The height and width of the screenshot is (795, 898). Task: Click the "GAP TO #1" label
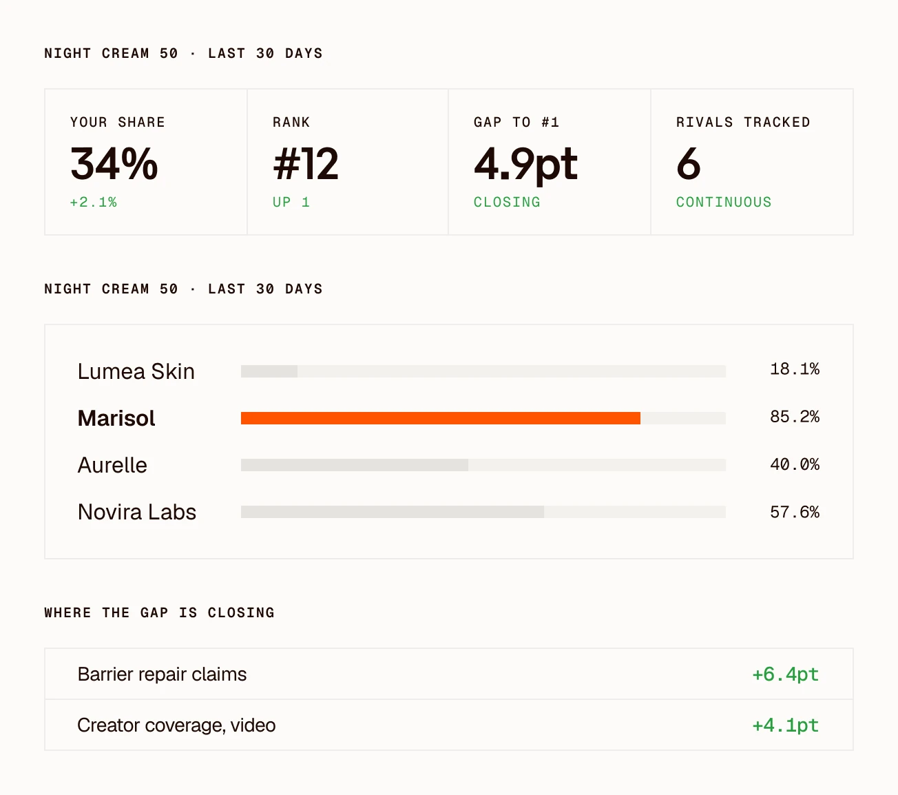[516, 122]
